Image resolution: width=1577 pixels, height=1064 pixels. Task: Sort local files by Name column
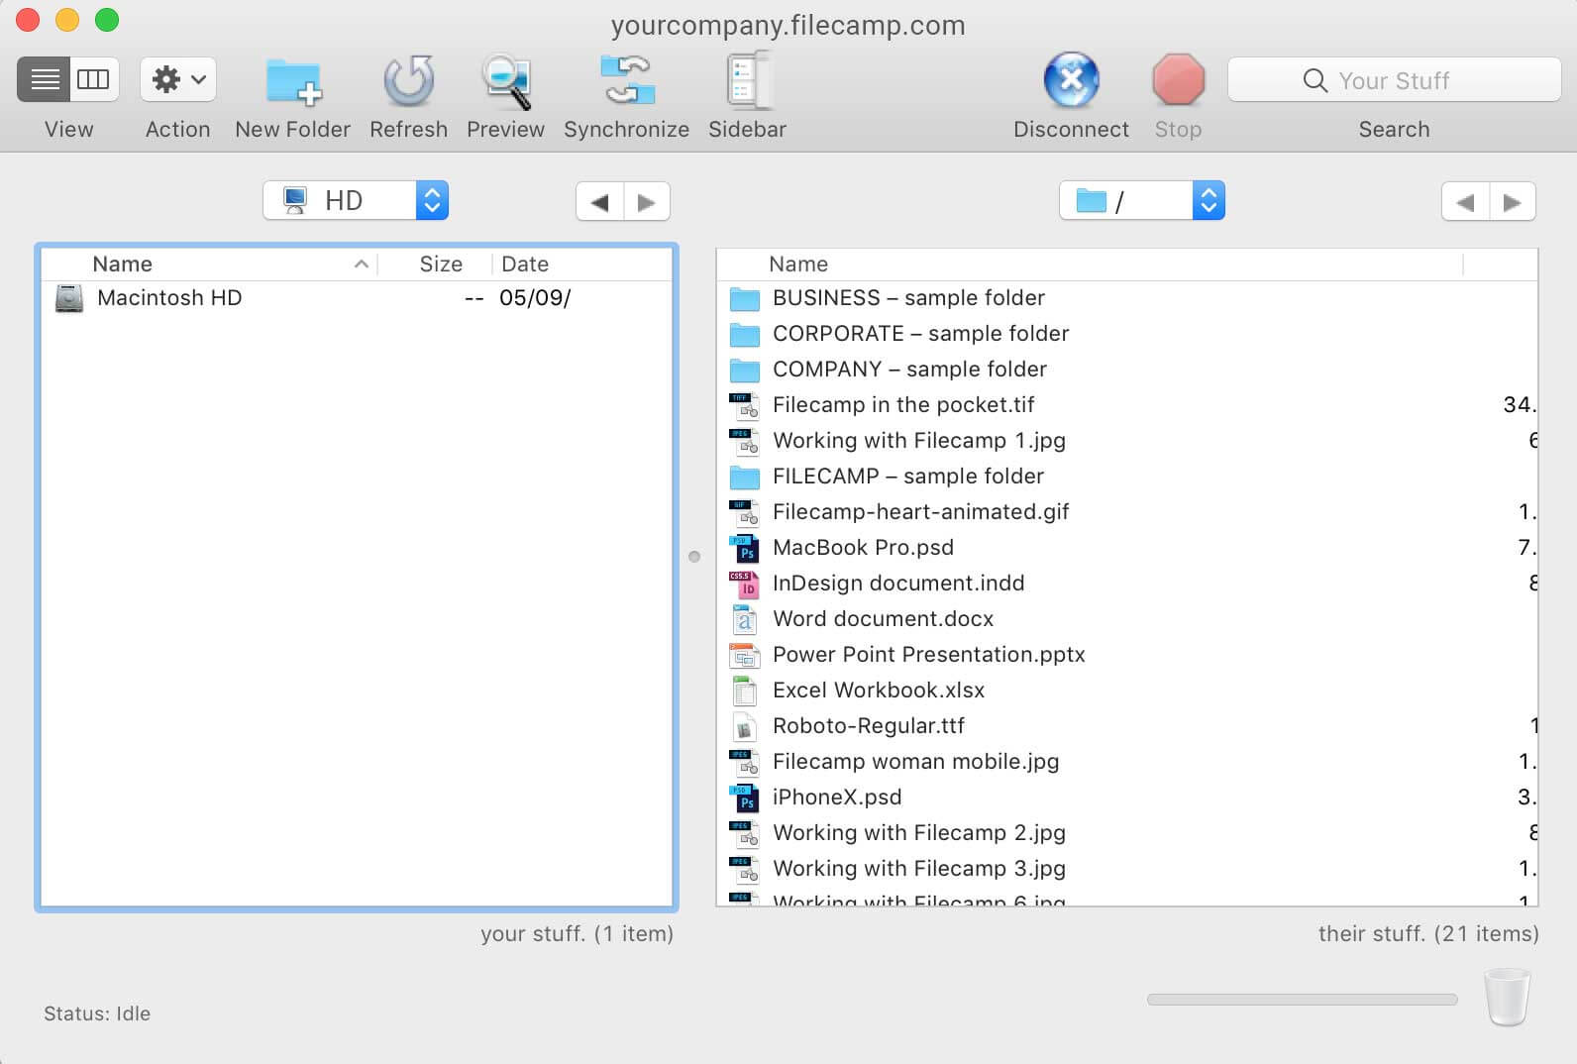[x=122, y=265]
